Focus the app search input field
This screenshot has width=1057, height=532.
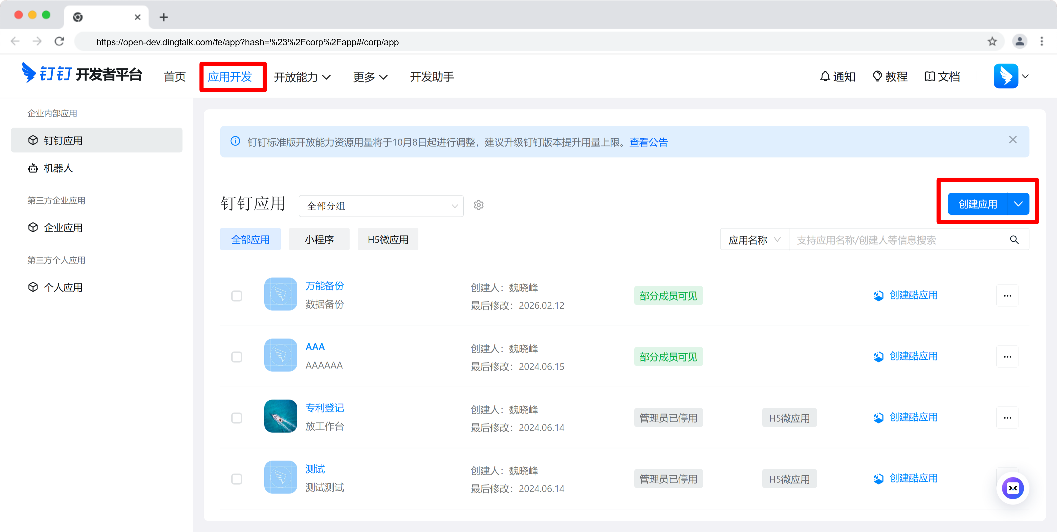[x=899, y=240]
